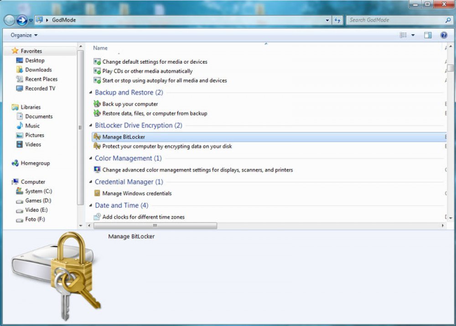Screen dimensions: 456x326
Task: Click the refresh button beside address bar
Action: (x=337, y=20)
